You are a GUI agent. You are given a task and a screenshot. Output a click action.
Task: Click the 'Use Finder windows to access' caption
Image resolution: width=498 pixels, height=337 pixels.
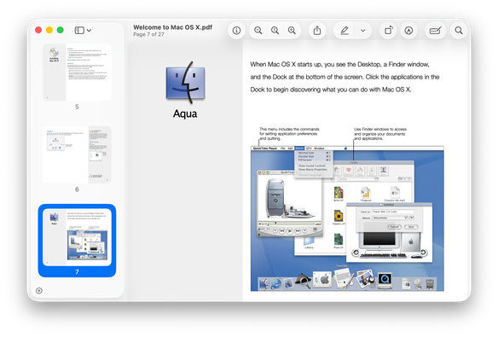tap(380, 134)
